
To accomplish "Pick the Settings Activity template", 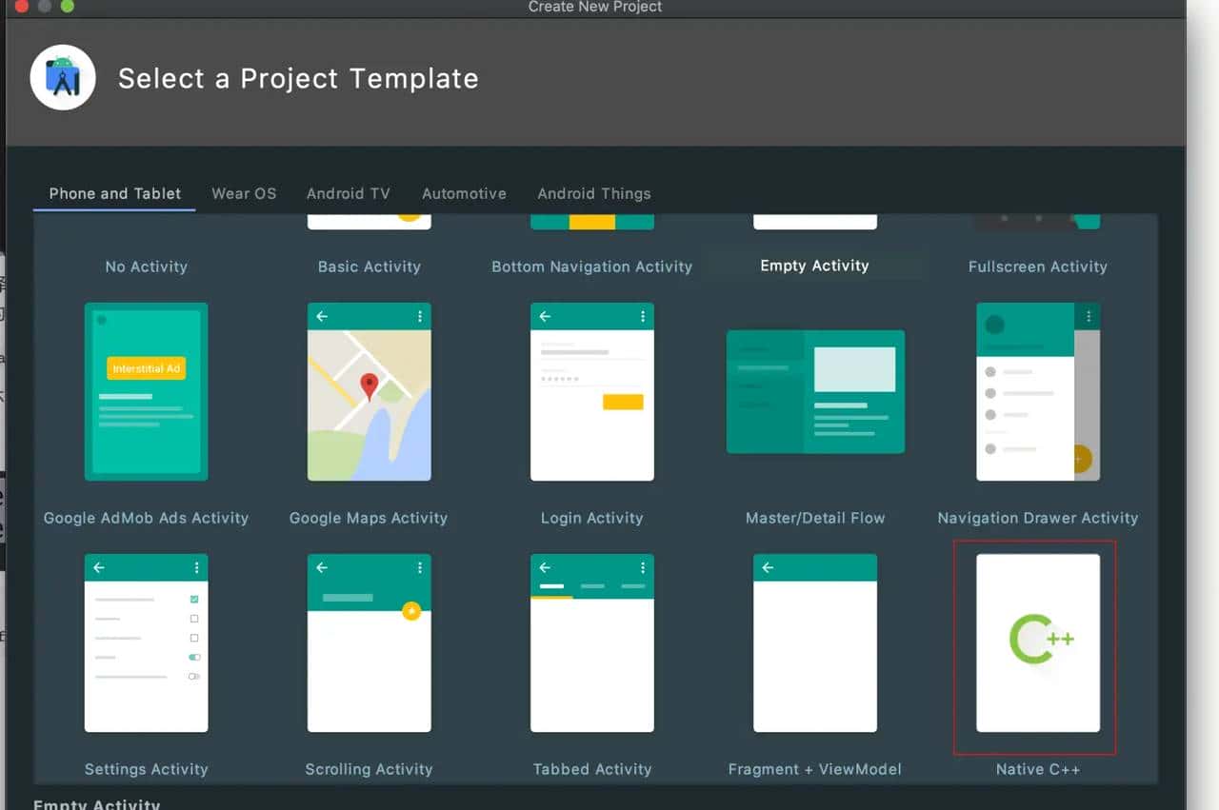I will coord(146,643).
